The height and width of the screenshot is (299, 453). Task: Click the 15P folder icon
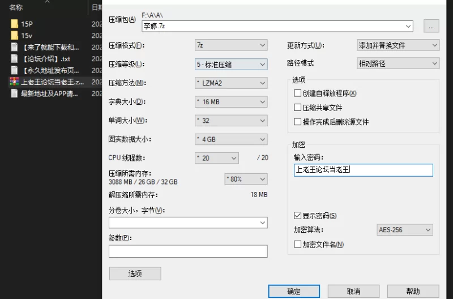14,24
